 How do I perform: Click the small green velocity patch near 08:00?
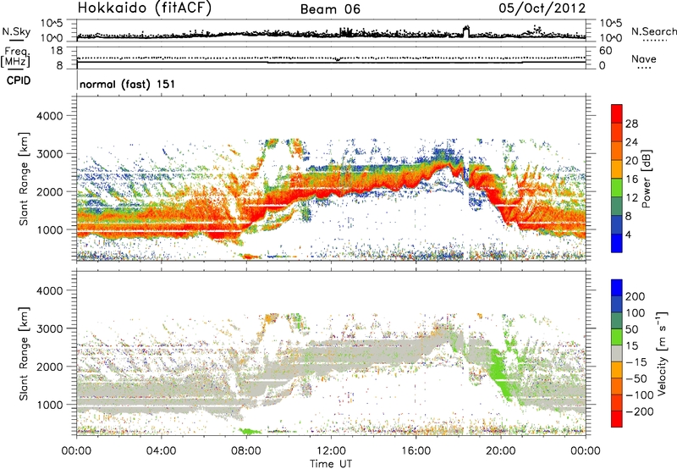pos(250,431)
